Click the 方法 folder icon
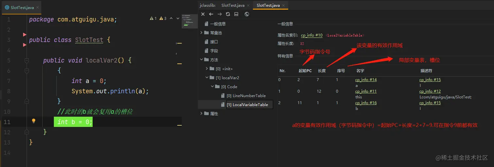Viewport: 494px width, 167px height. (206, 60)
